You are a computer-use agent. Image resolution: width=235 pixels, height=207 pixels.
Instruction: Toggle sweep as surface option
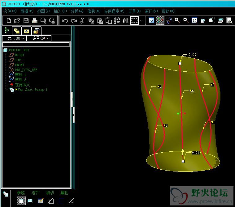click(30, 201)
